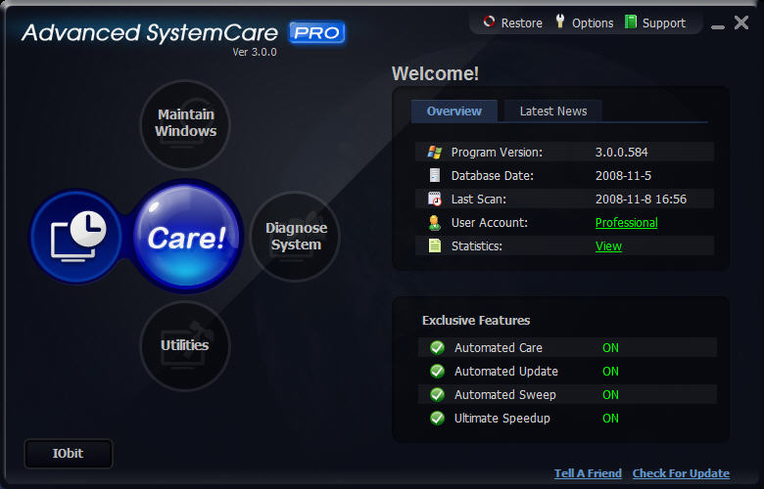Toggle Automated Sweep ON status
Viewport: 764px width, 489px height.
click(x=610, y=394)
